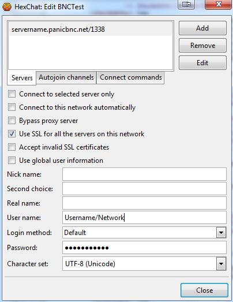Click the window switch button beside close
The width and height of the screenshot is (233, 302).
186,4
